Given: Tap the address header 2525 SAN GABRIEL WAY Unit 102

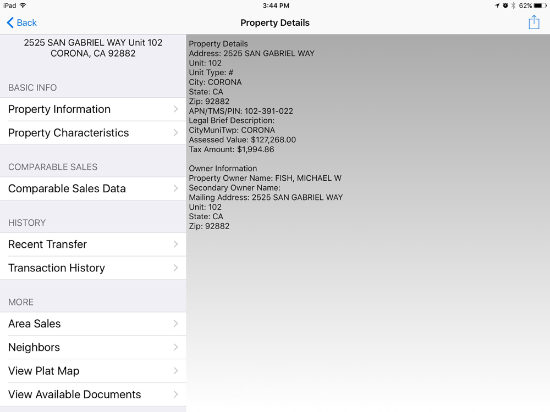Looking at the screenshot, I should coord(93,42).
